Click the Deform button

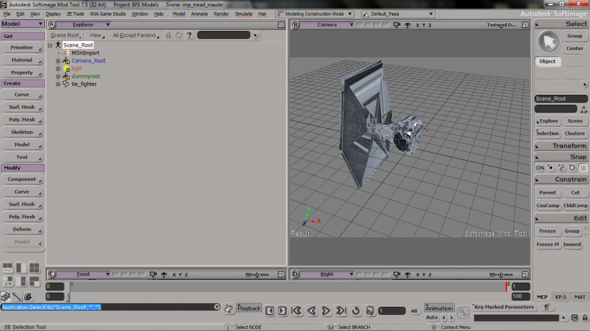tap(22, 230)
